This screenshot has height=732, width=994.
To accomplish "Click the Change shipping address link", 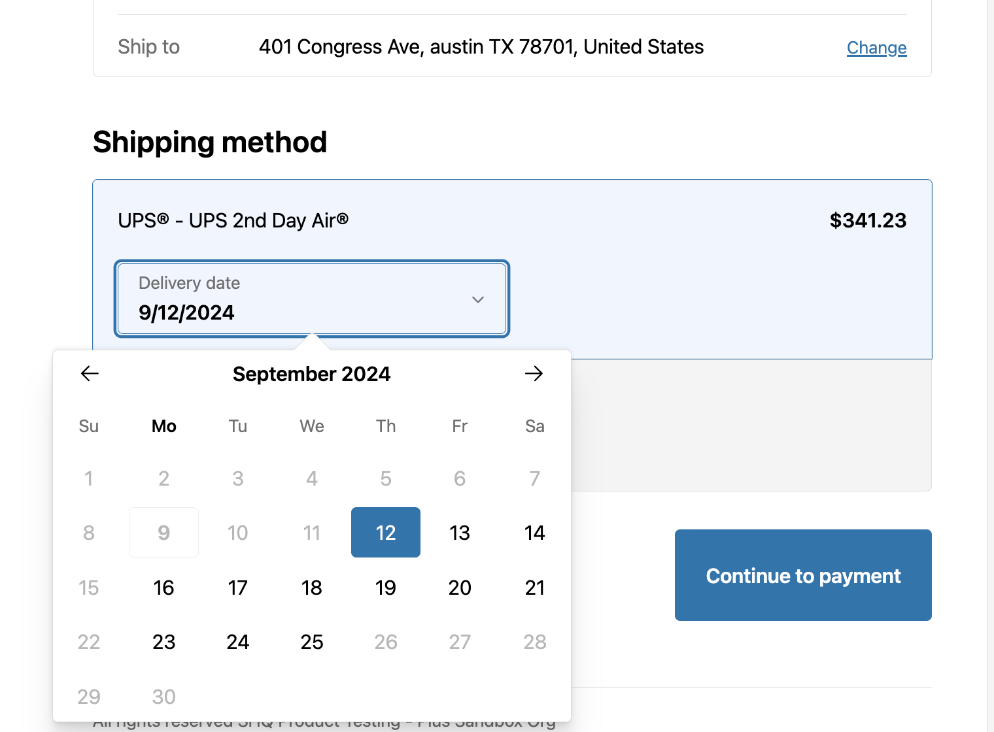I will pos(876,48).
